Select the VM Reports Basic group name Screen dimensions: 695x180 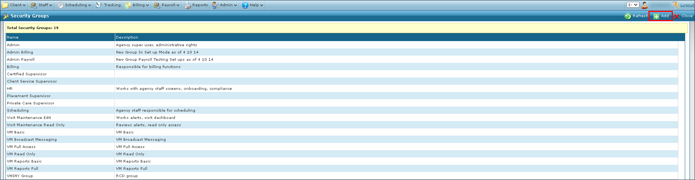(x=24, y=161)
